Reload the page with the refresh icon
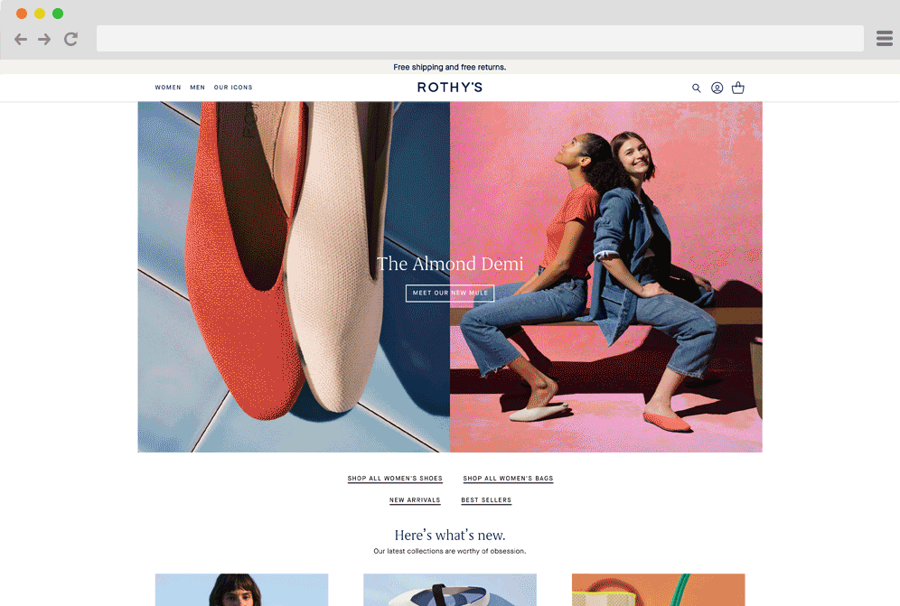The height and width of the screenshot is (606, 900). [x=70, y=39]
